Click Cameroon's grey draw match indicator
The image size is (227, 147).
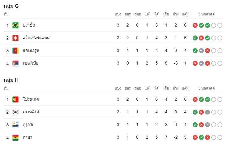(201, 51)
